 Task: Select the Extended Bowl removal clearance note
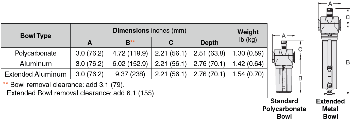coord(81,93)
